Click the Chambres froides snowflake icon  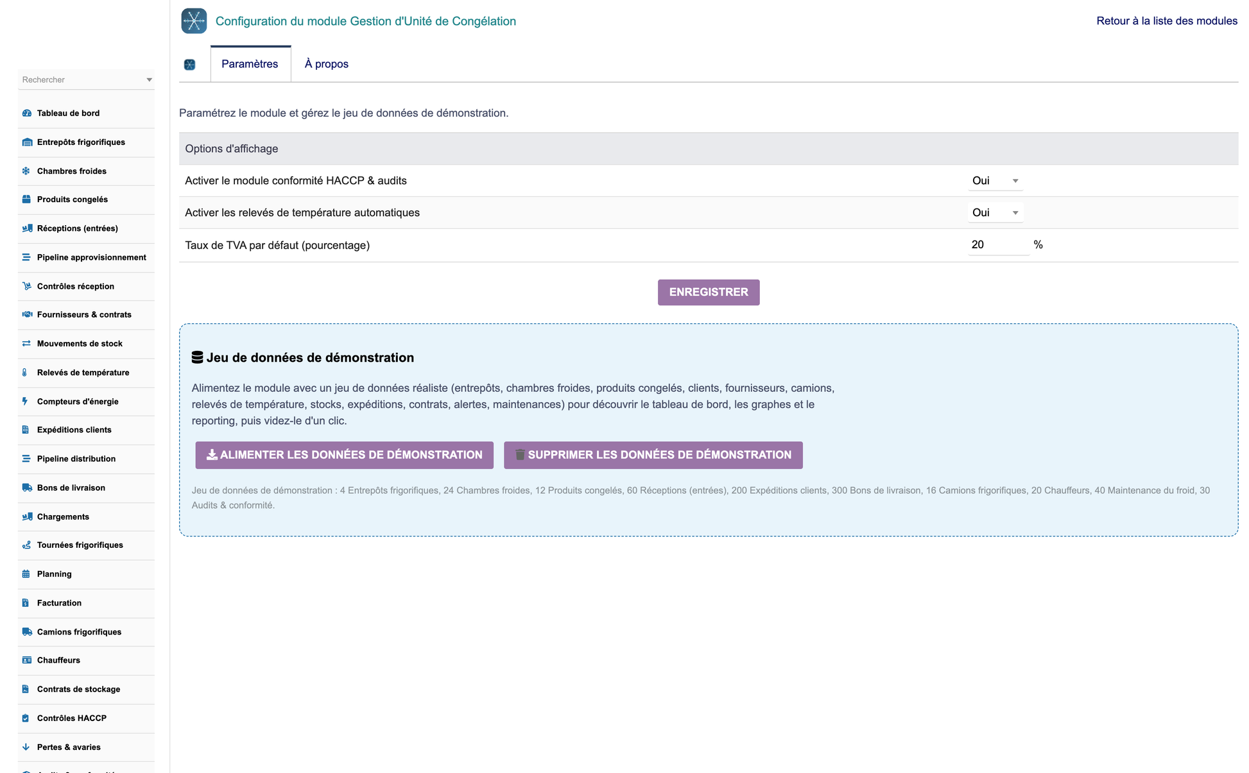point(26,171)
